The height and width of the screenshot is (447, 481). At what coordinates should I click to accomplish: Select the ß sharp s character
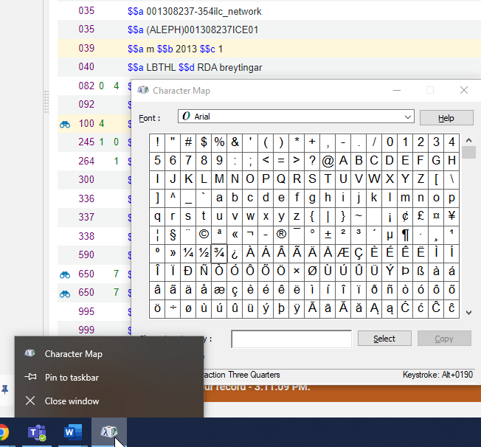421,271
